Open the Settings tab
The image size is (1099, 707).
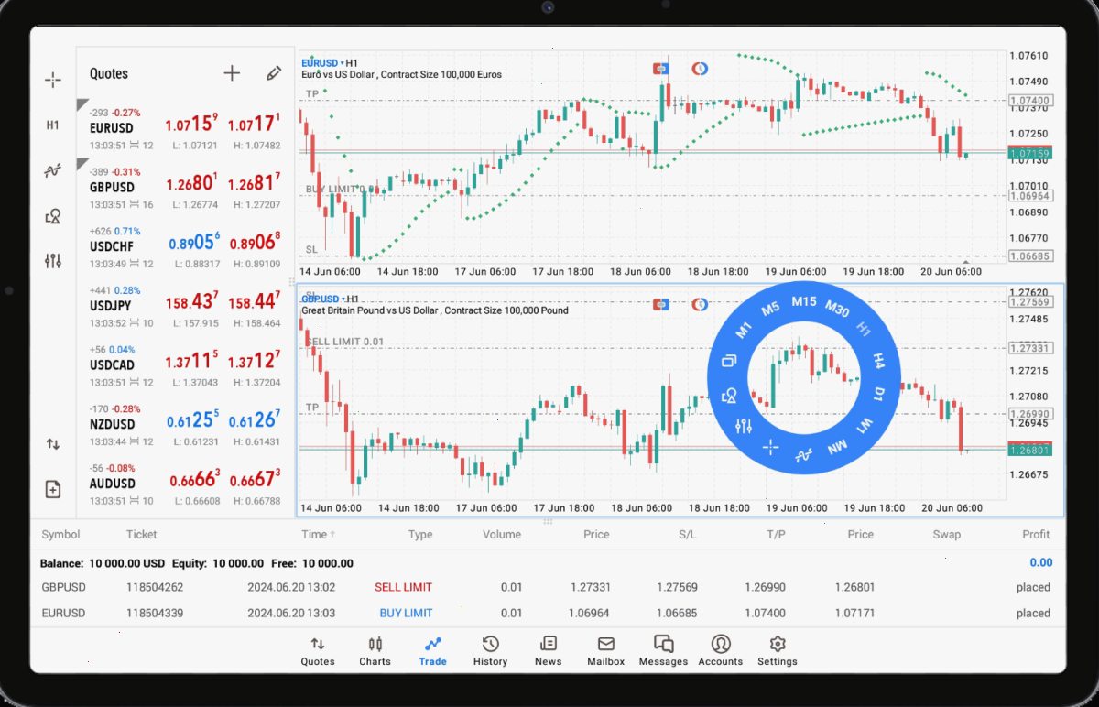tap(778, 651)
